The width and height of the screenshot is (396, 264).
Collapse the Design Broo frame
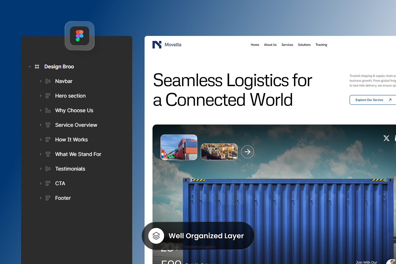pyautogui.click(x=30, y=67)
